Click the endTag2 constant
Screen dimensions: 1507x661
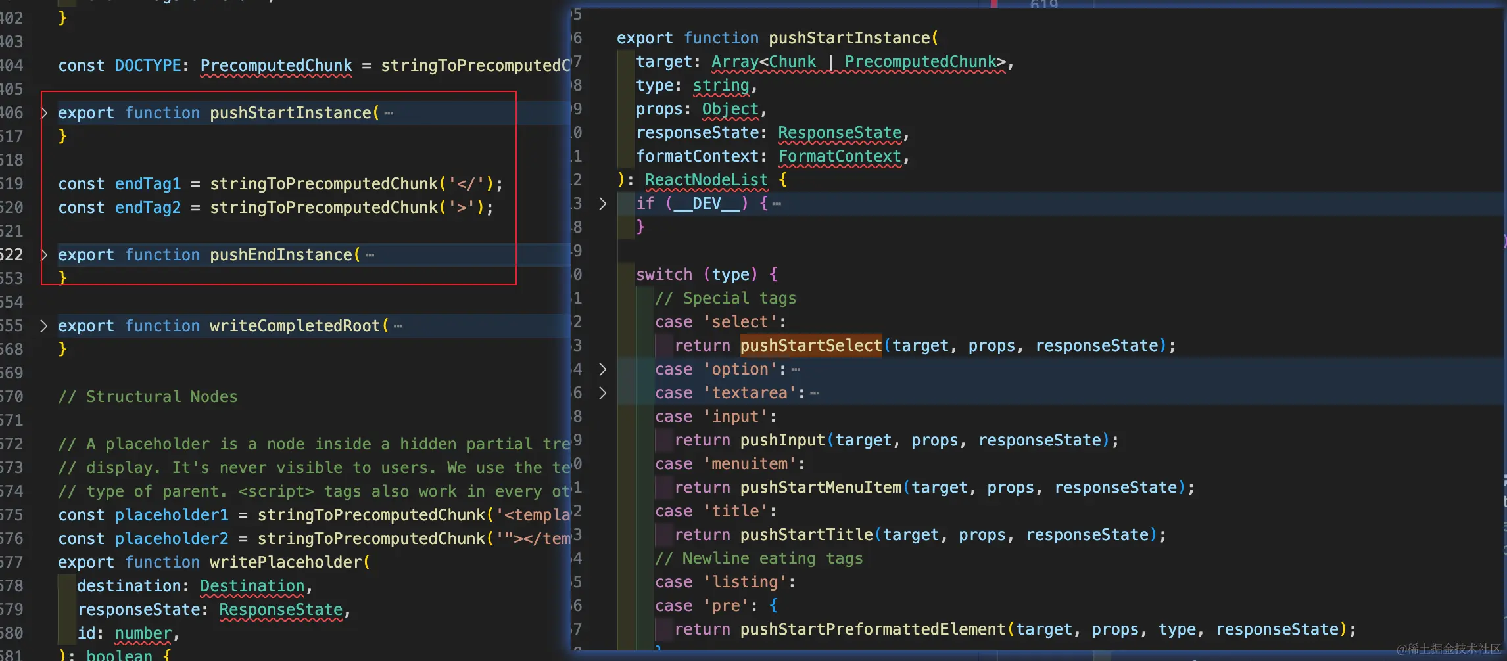coord(148,208)
